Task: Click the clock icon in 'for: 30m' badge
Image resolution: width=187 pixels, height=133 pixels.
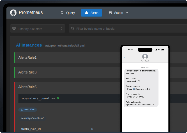Action: [x=22, y=110]
